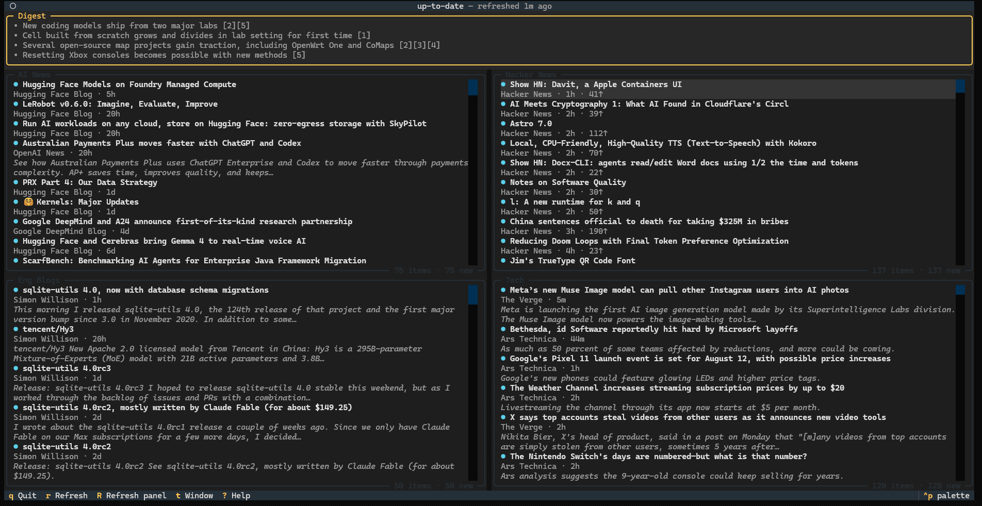Open 'Australian Payments Plus moves faster' headline
The width and height of the screenshot is (982, 506).
(x=161, y=143)
